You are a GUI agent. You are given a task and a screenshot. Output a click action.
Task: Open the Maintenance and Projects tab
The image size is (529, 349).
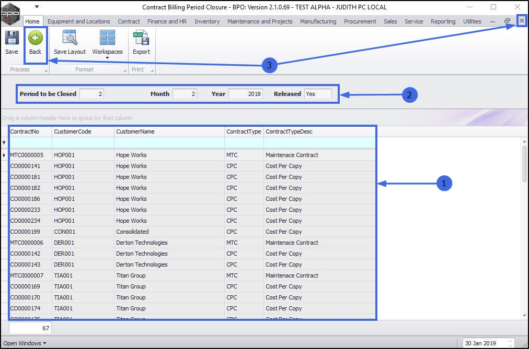point(260,21)
